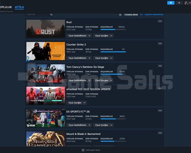
Task: Open the EA SPORTS FC 26 title
Action: coord(78,111)
